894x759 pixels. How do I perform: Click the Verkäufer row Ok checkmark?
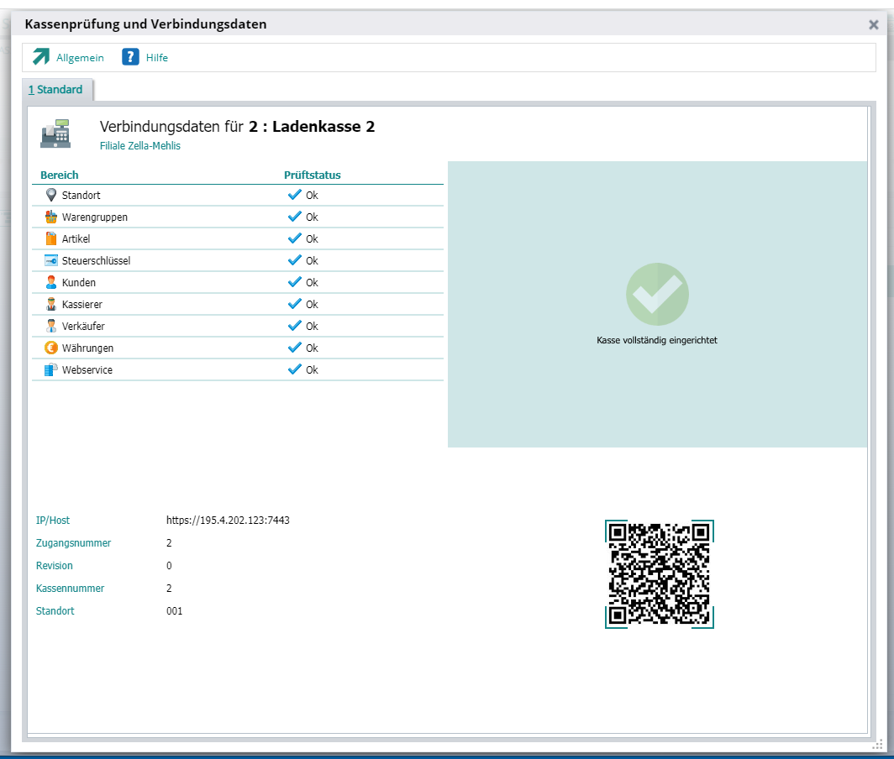[x=295, y=326]
